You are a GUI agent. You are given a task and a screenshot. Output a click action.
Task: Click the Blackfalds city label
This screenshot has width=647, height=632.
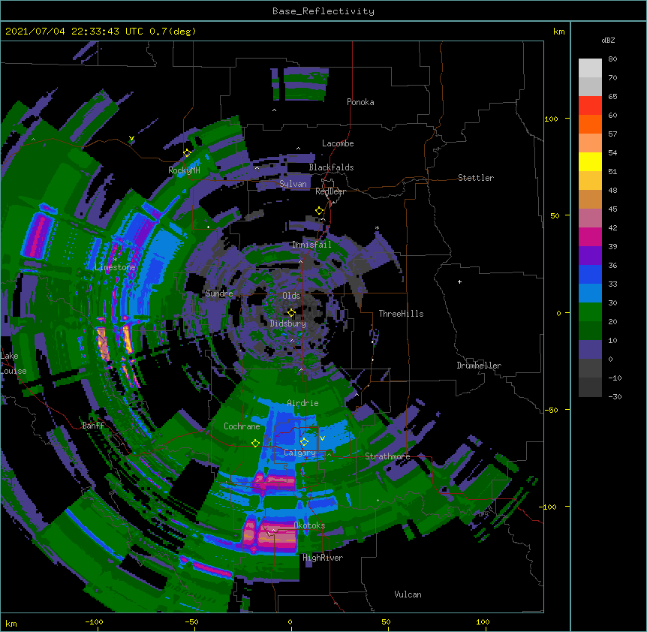coord(331,167)
